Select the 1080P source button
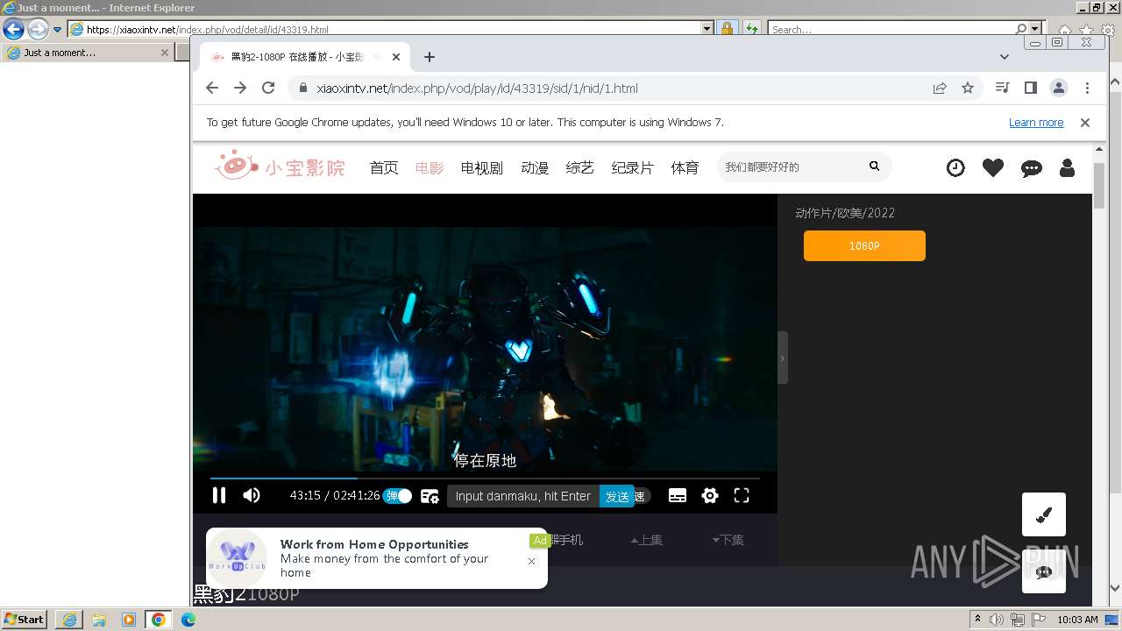This screenshot has width=1122, height=631. [864, 246]
